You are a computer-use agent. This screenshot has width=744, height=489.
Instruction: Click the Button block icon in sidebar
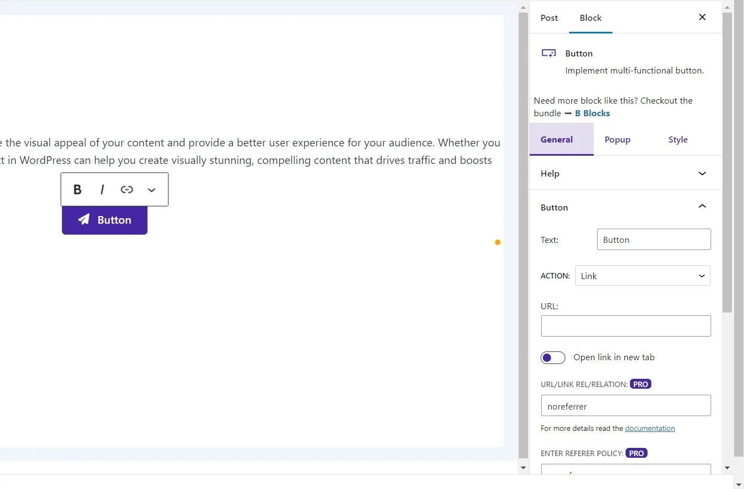549,53
